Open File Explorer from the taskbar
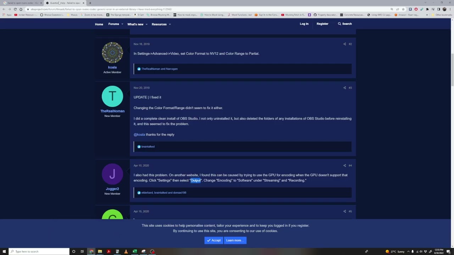 pyautogui.click(x=100, y=251)
